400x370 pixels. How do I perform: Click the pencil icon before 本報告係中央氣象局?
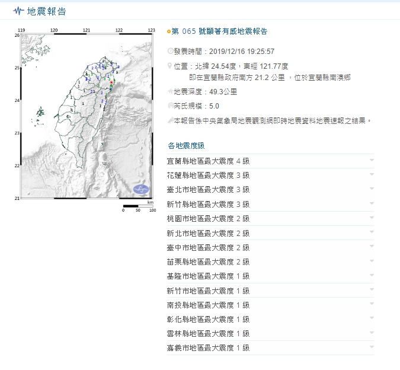point(171,120)
